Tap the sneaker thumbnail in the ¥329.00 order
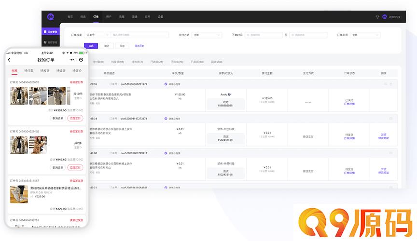Viewport: 417px width, 241px height. pos(19,195)
